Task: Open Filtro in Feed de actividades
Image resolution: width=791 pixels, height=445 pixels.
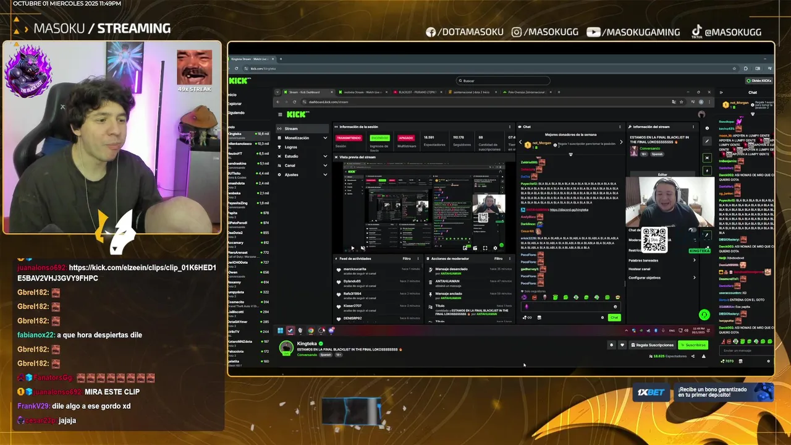Action: (x=407, y=258)
